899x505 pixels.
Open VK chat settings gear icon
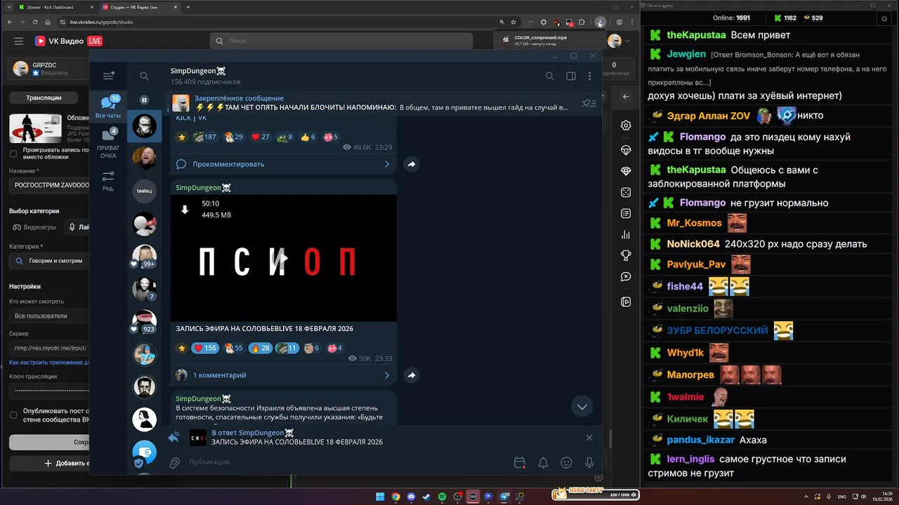point(626,126)
